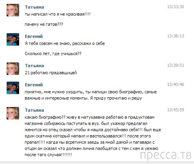This screenshot has height=164, width=194.
Task: Open Татьяна name link above '21 работаю прадавщицей'
Action: pyautogui.click(x=34, y=66)
